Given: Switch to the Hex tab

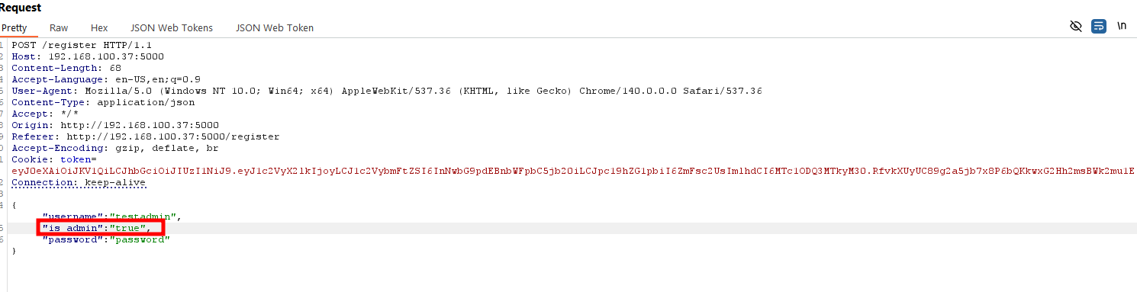Looking at the screenshot, I should coord(99,27).
